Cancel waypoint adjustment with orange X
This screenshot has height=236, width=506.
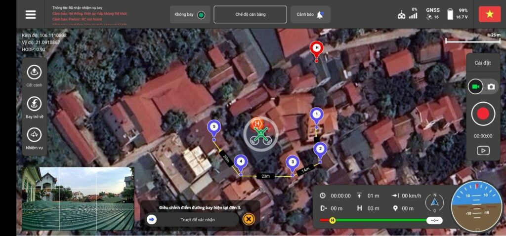point(248,220)
